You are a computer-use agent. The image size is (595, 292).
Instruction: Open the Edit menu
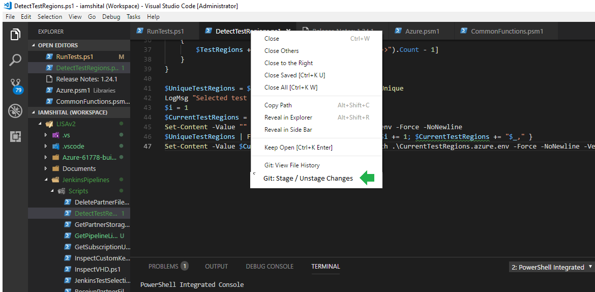pyautogui.click(x=26, y=17)
